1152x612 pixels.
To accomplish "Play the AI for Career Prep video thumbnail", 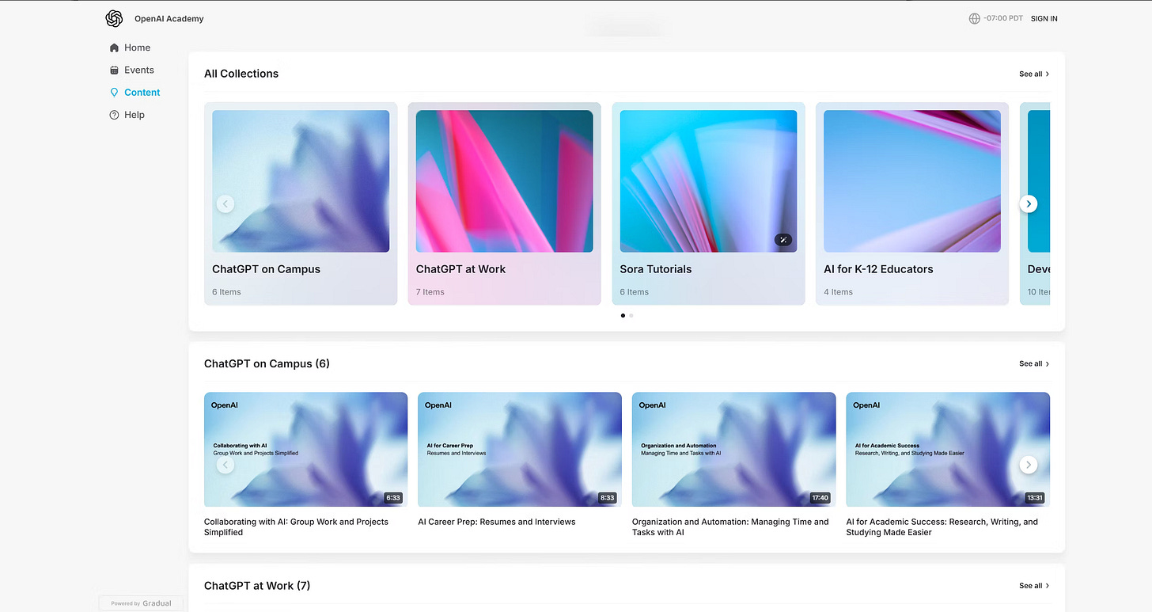I will [520, 449].
